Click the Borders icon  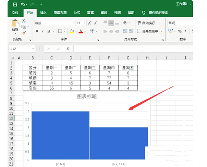click(60, 31)
